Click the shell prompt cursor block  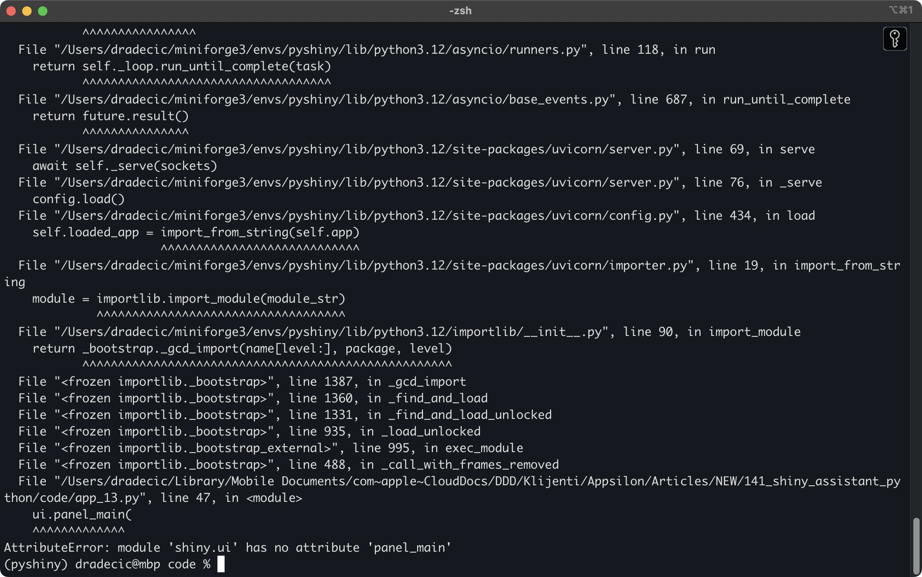tap(221, 564)
